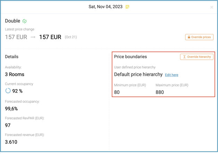Click the green sync status icon next to Double

(24, 21)
